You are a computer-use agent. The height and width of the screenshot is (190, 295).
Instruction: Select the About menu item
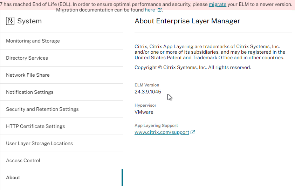62,177
